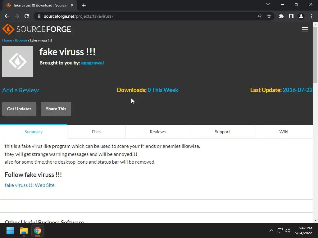The image size is (318, 238).
Task: Open the Chrome profile avatar icon
Action: tap(301, 16)
